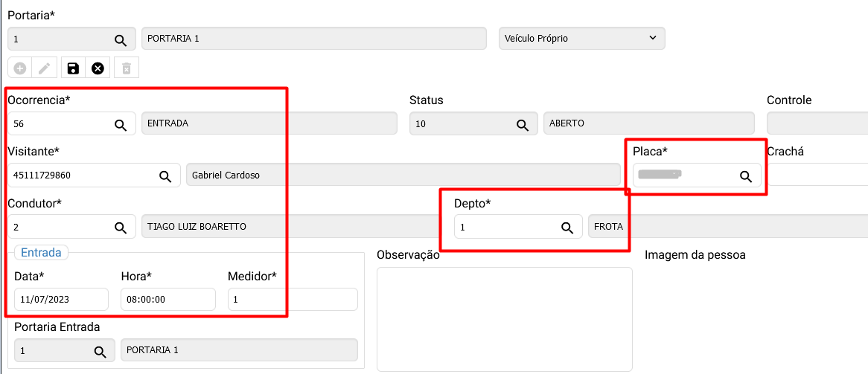Open the Depto search magnifier
The height and width of the screenshot is (374, 868).
tap(567, 227)
